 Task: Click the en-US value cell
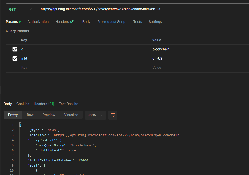[x=199, y=59]
